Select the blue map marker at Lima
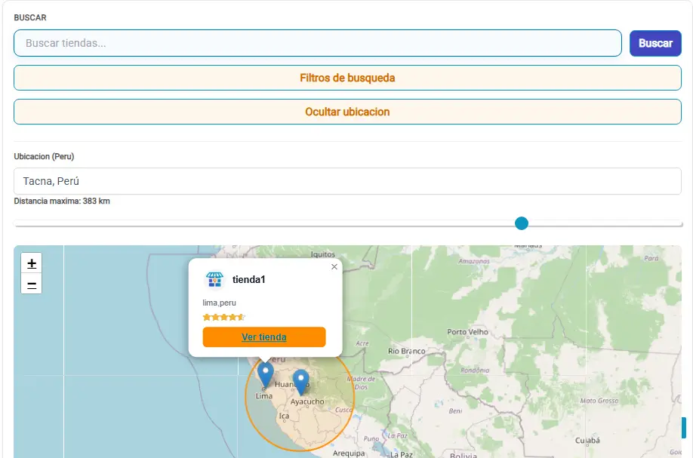The width and height of the screenshot is (693, 458). (265, 373)
